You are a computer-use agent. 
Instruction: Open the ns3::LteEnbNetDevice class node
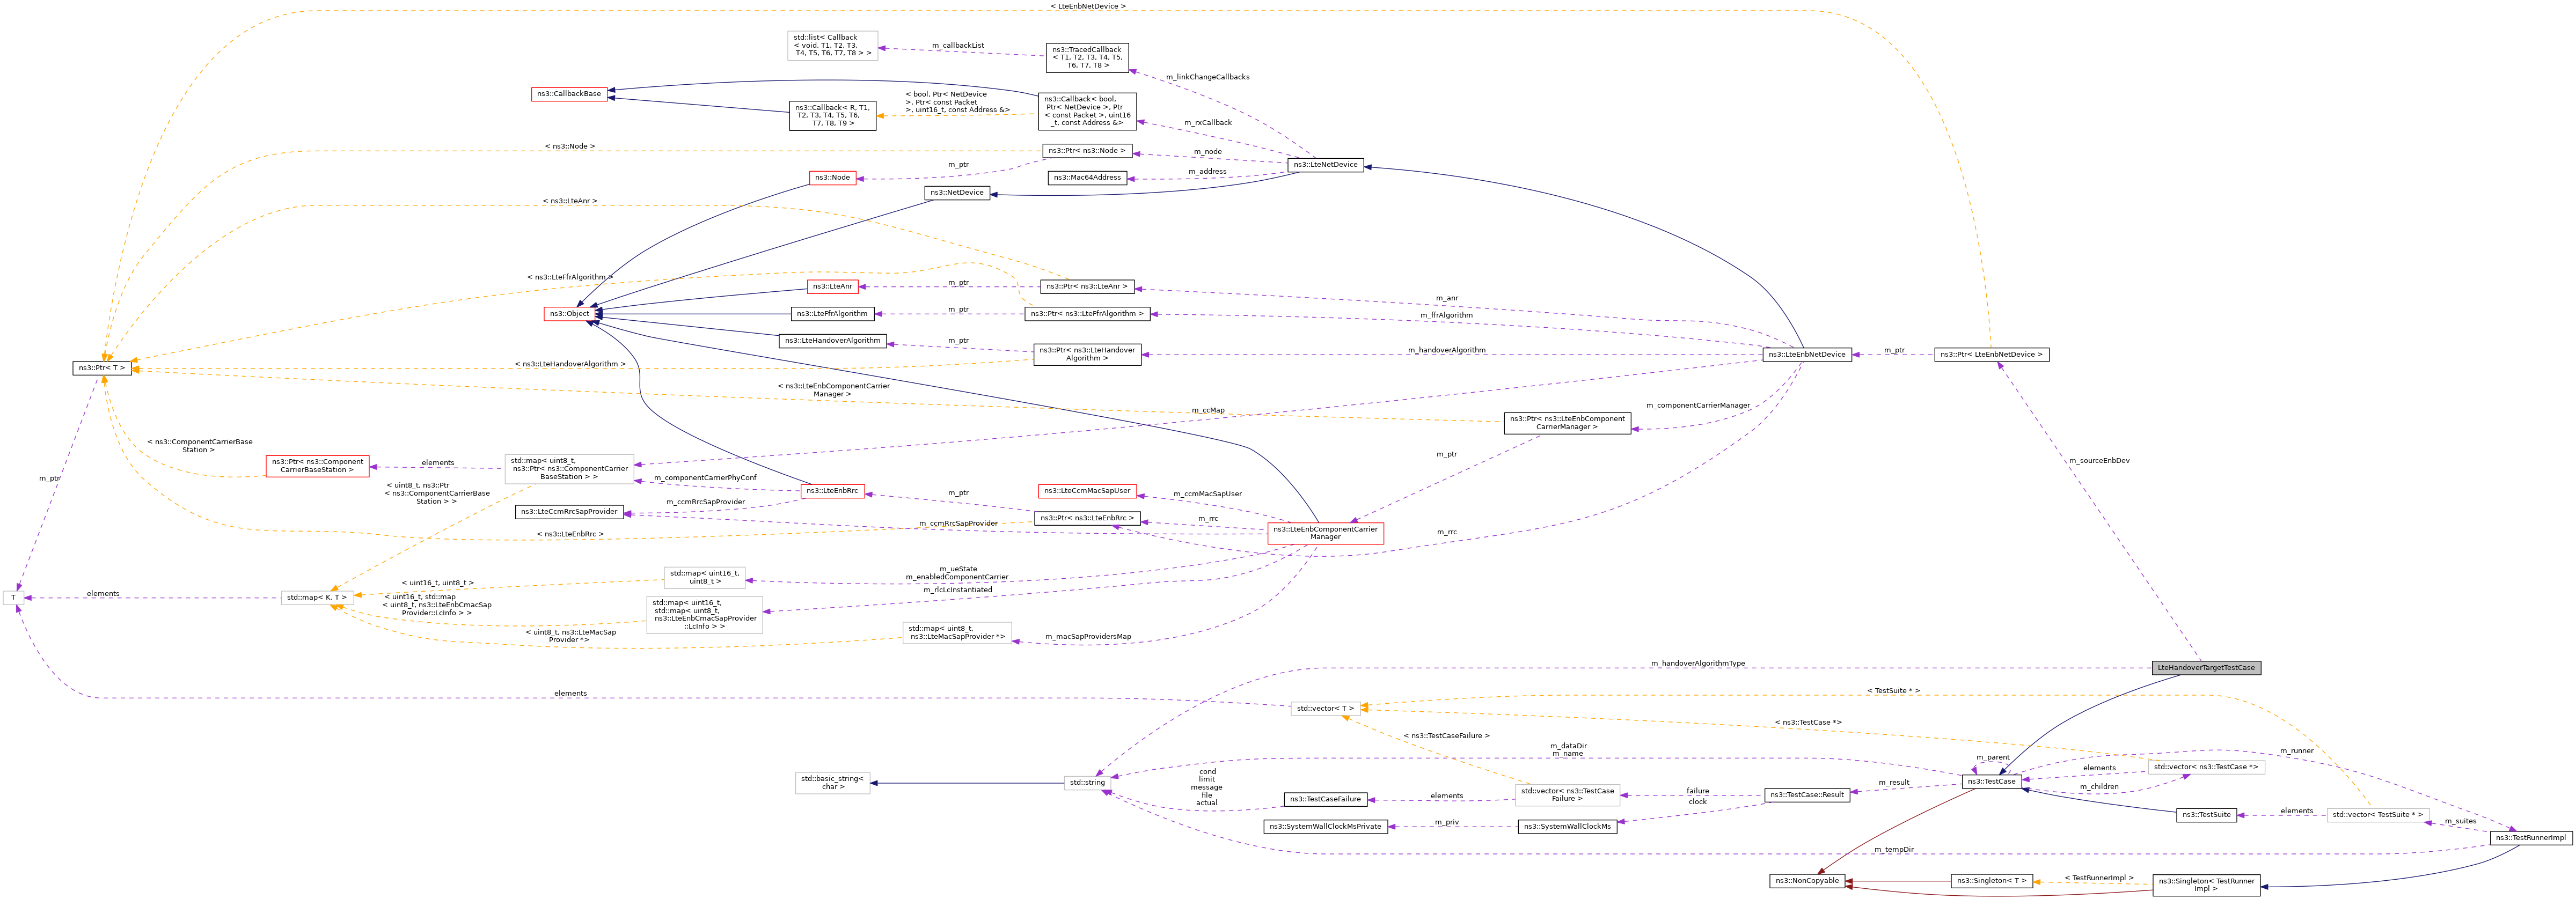(x=1806, y=354)
